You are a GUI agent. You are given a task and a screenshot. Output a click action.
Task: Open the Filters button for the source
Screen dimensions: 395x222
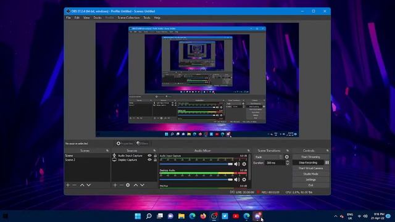(143, 144)
